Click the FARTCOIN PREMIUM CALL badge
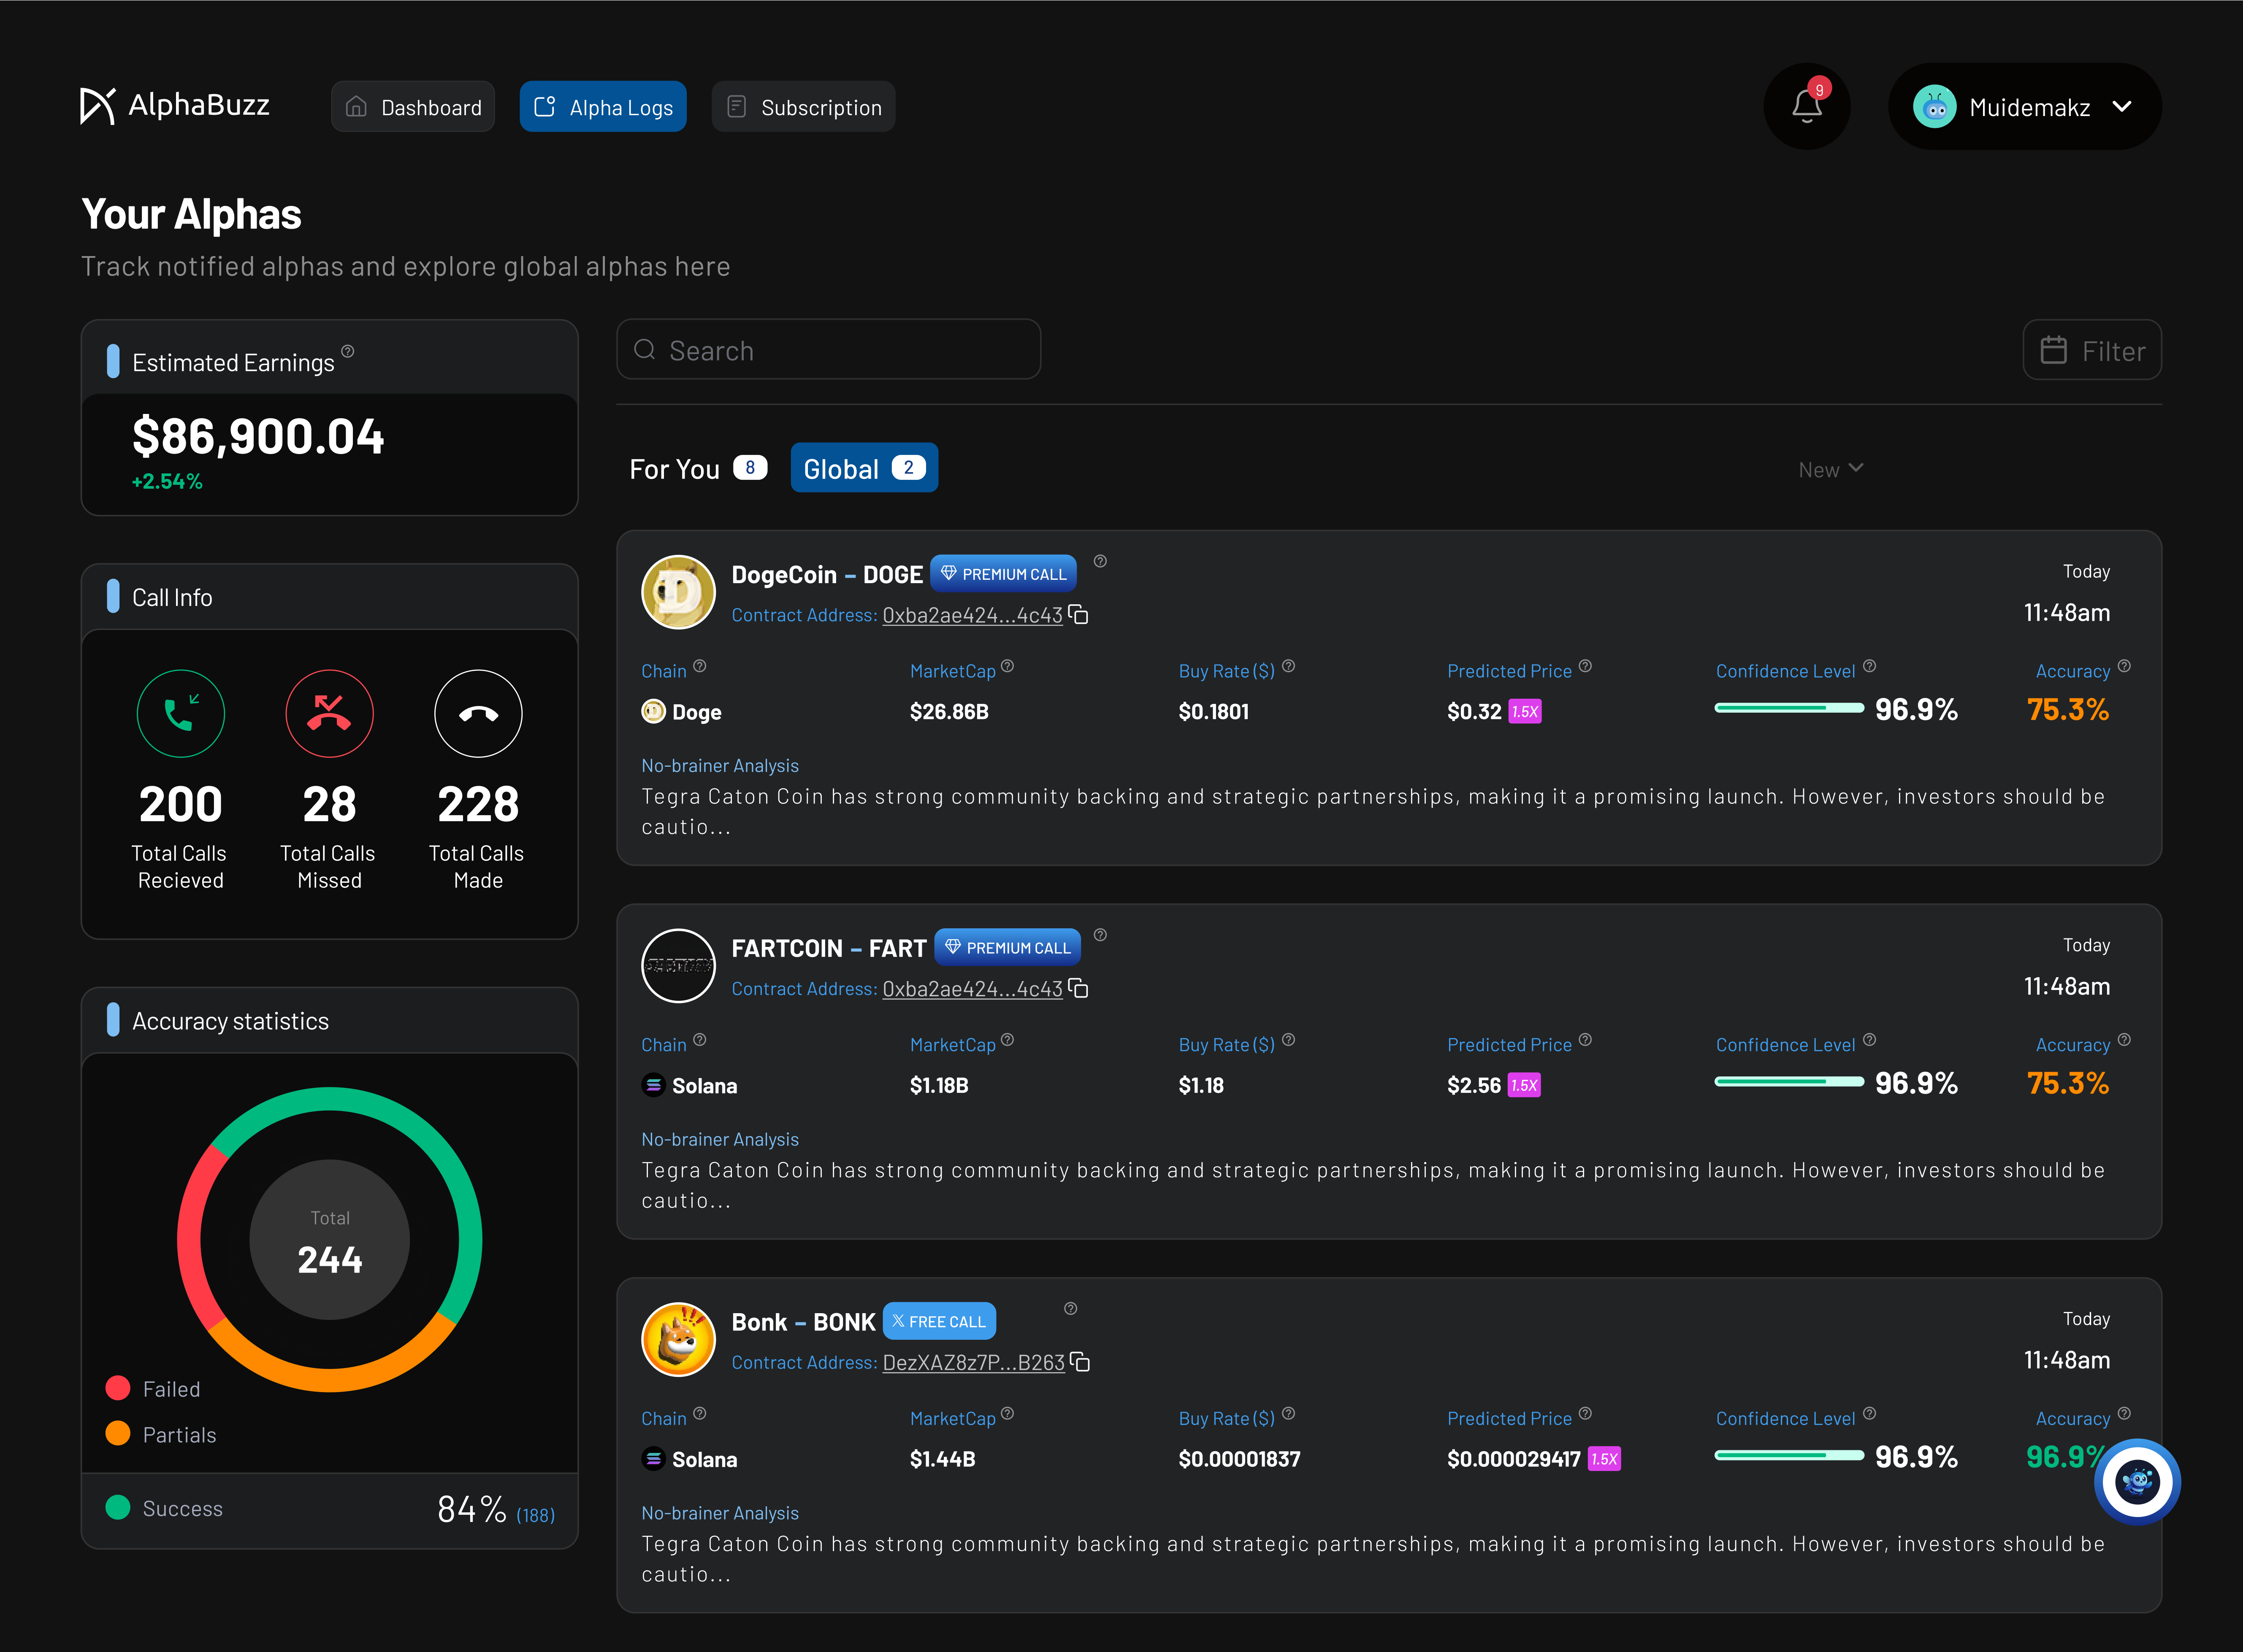This screenshot has height=1652, width=2243. (1007, 947)
